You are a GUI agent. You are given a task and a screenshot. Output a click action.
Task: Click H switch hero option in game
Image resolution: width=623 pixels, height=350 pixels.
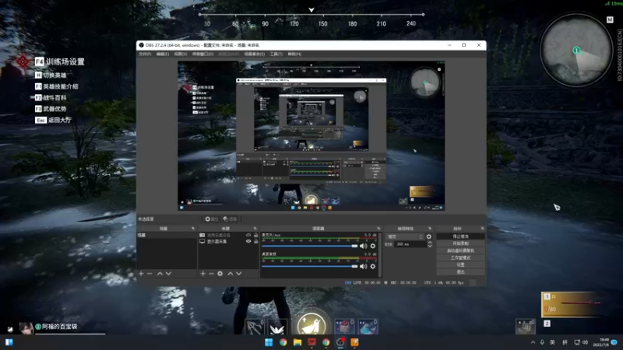click(x=51, y=75)
